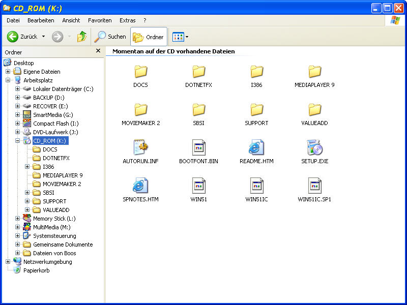Select the BOOTFONT.BIN file icon
This screenshot has height=305, width=407.
(x=198, y=147)
